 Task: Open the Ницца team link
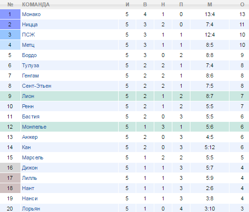(x=30, y=24)
